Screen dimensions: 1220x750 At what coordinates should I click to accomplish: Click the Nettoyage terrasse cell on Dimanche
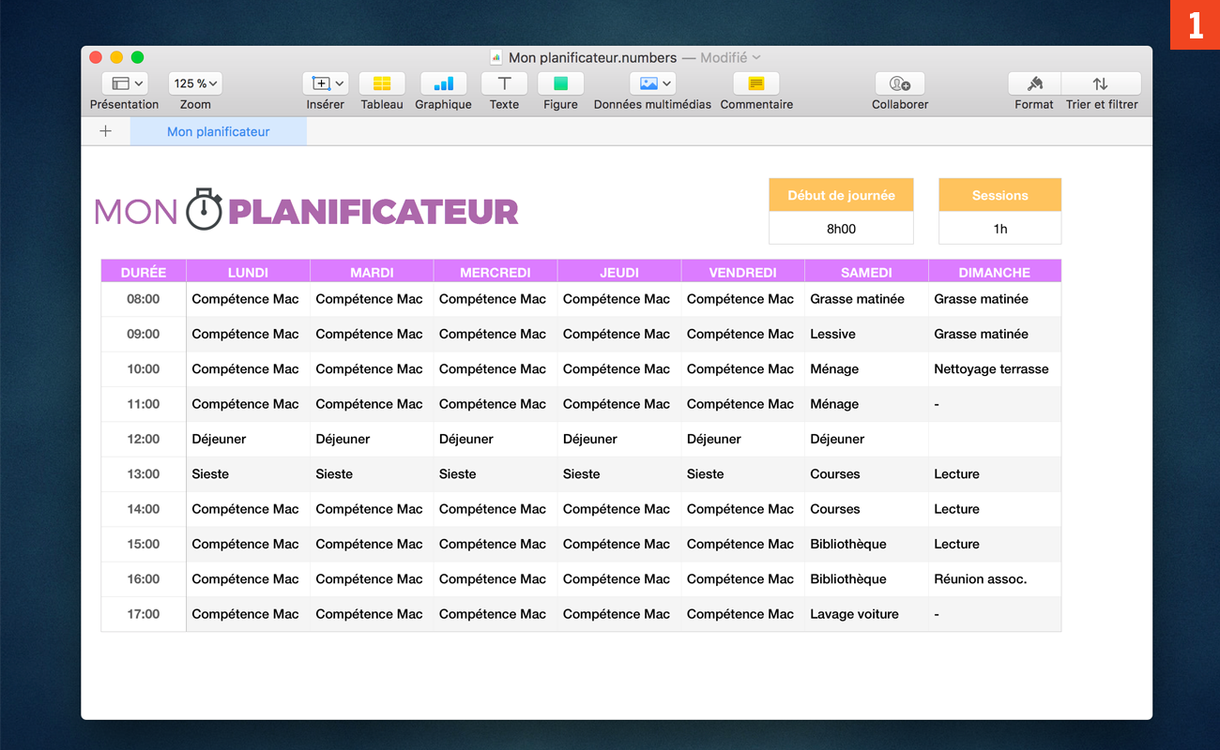[x=991, y=368]
